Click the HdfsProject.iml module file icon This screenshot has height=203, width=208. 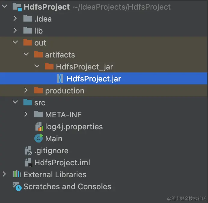[x=28, y=163]
